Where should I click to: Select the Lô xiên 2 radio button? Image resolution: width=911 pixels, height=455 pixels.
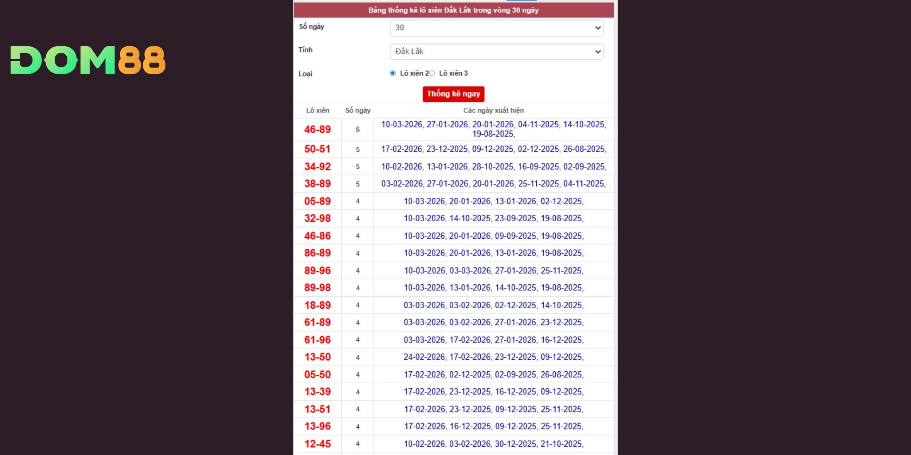point(392,73)
